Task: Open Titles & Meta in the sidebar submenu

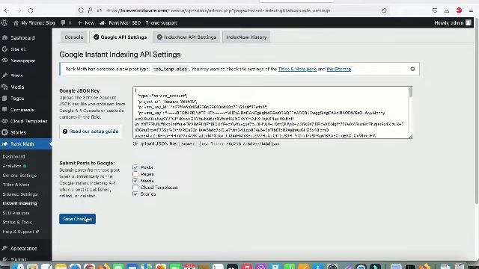Action: click(x=16, y=185)
